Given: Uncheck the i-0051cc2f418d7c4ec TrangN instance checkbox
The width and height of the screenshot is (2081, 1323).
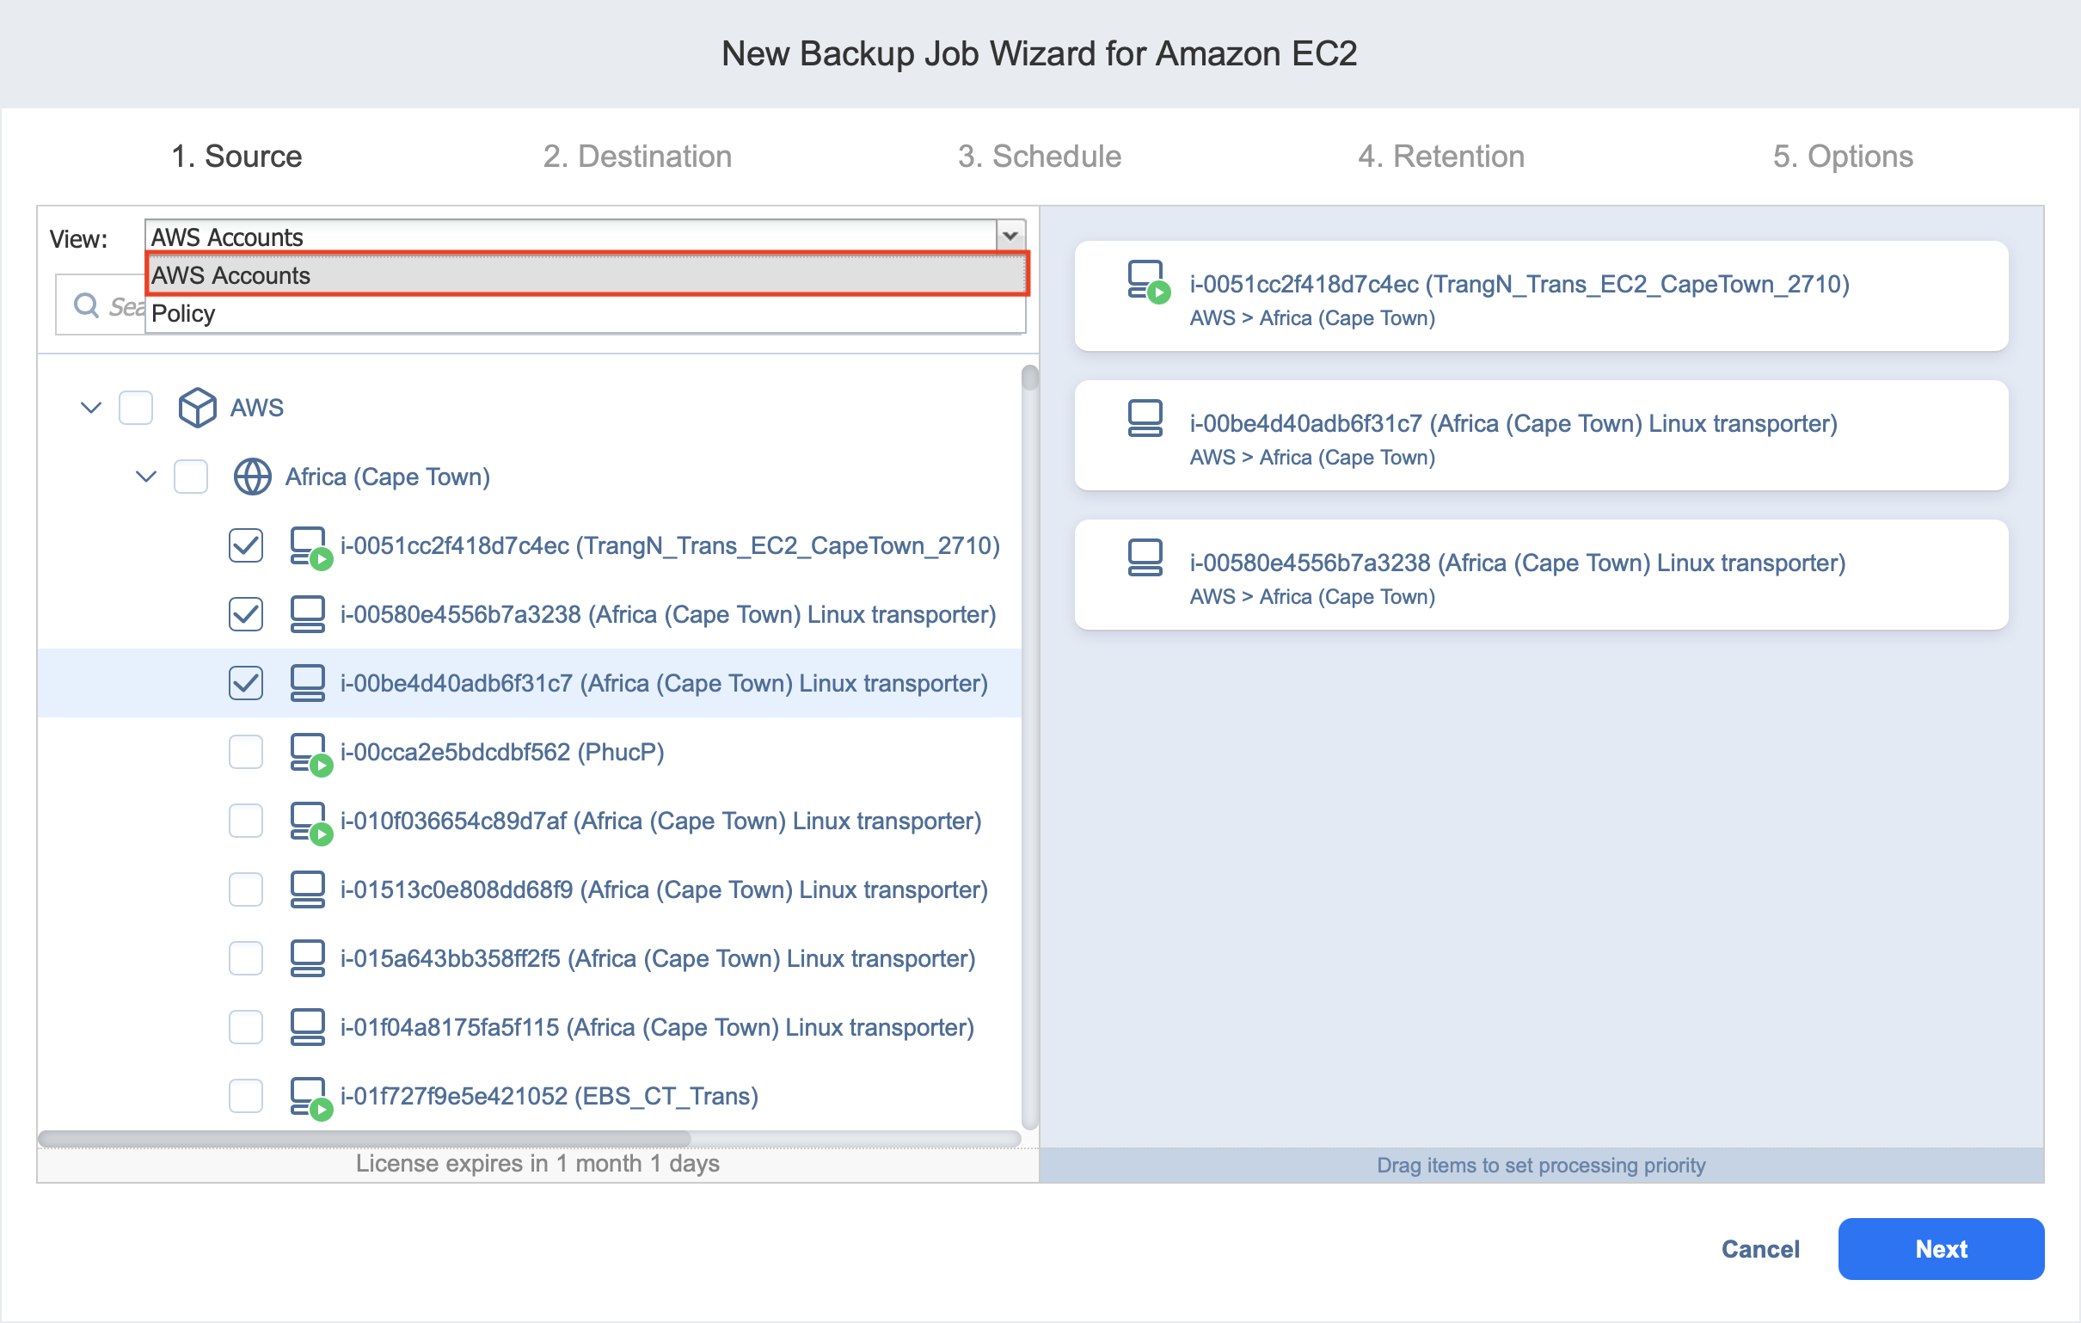Looking at the screenshot, I should click(245, 545).
